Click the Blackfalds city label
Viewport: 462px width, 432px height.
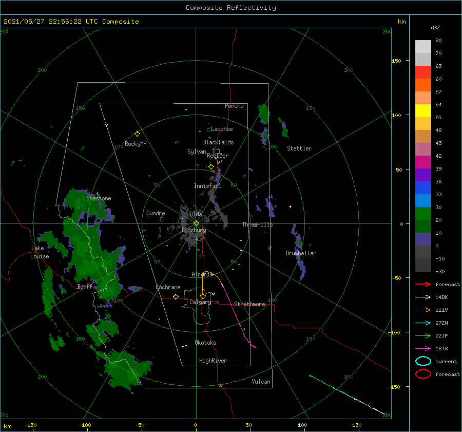[x=218, y=142]
